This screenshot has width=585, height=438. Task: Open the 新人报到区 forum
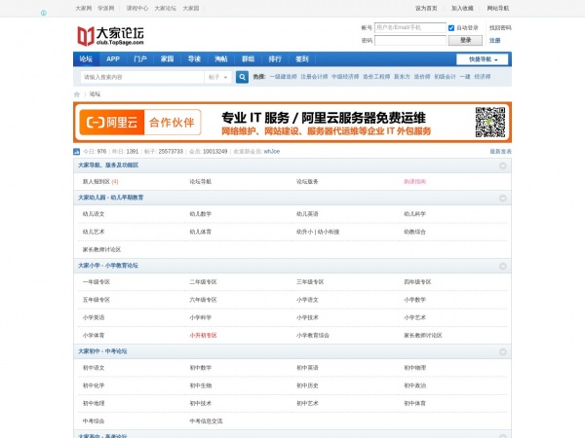click(x=97, y=182)
